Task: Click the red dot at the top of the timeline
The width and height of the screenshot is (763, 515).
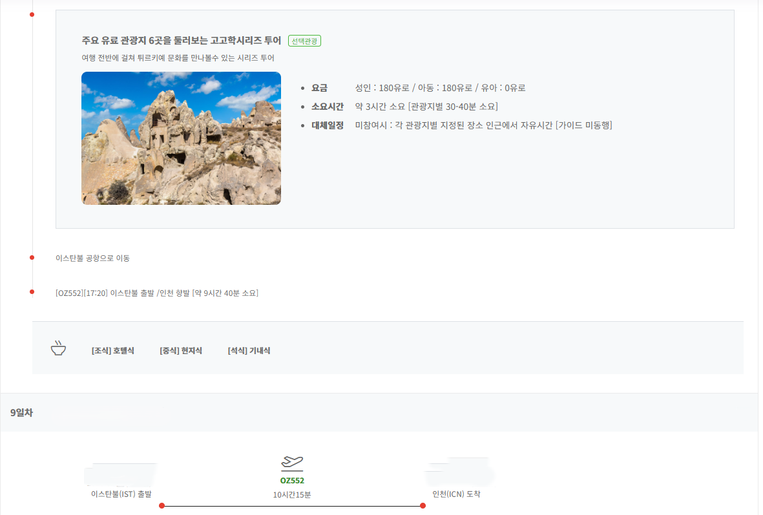Action: click(32, 14)
